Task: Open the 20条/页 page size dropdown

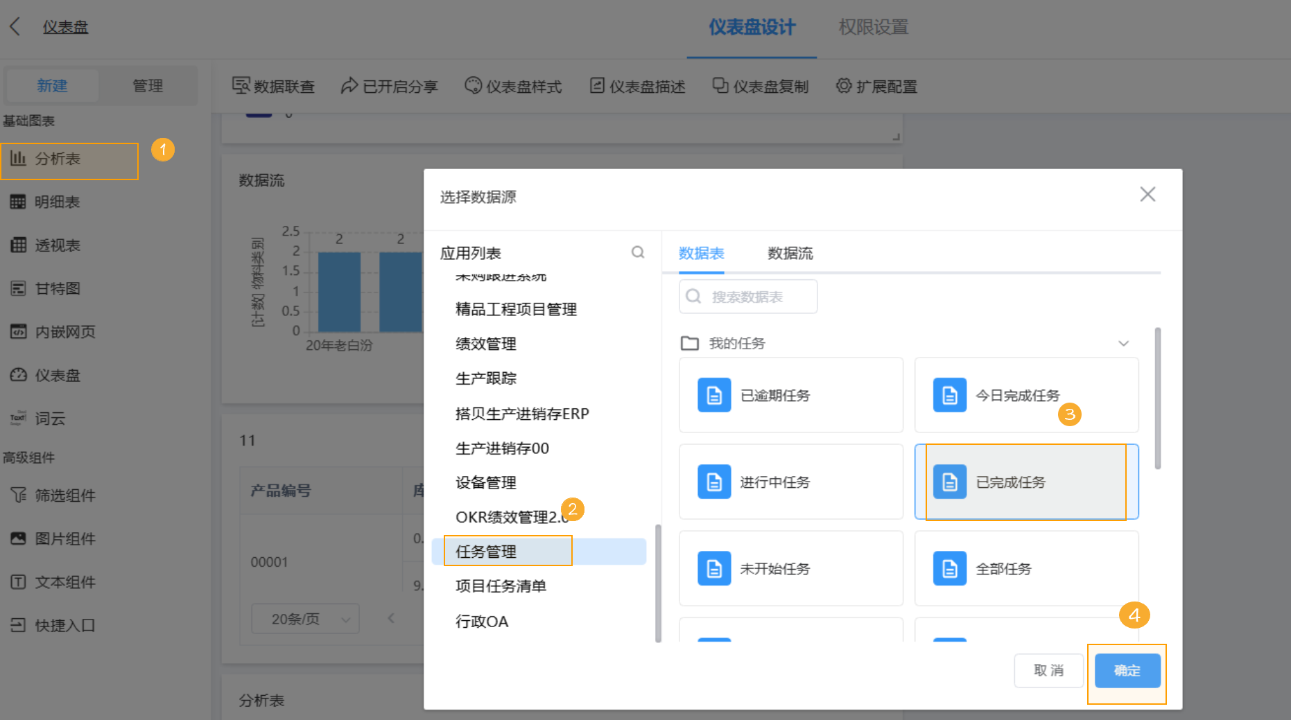Action: (304, 618)
